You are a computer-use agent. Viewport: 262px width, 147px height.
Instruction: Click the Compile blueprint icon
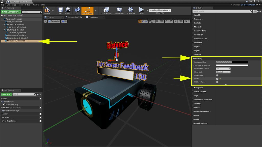(47, 11)
